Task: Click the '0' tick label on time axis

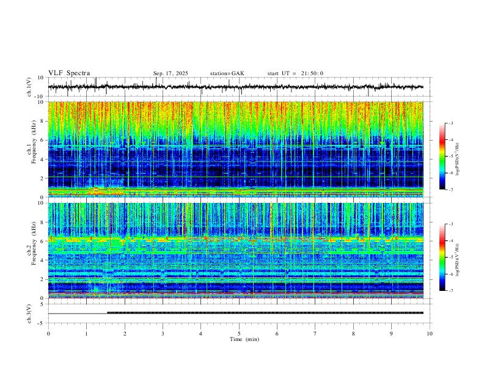Action: tap(48, 334)
